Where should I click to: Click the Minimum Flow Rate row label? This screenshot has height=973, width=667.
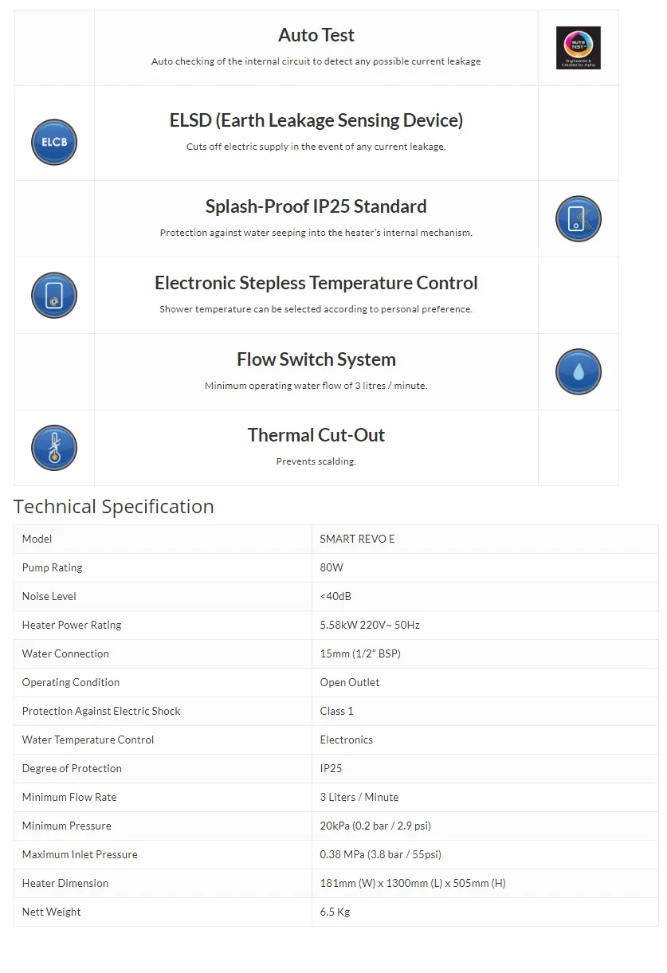69,797
